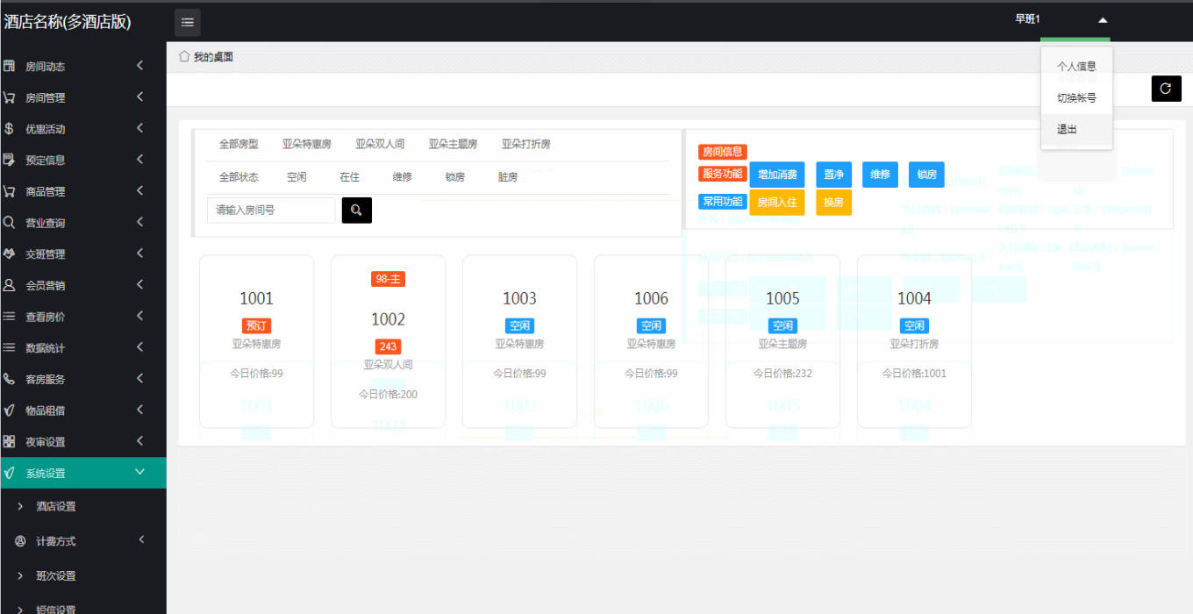This screenshot has width=1193, height=614.
Task: Filter rooms by 空闲 status
Action: pos(296,177)
